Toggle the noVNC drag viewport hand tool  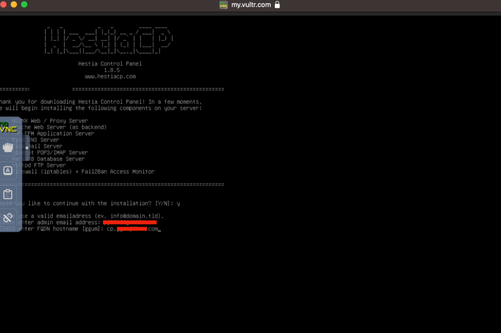pyautogui.click(x=8, y=147)
